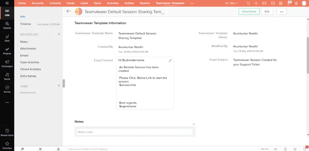This screenshot has height=151, width=309.
Task: Open notifications bell showing 20
Action: (x=289, y=3)
